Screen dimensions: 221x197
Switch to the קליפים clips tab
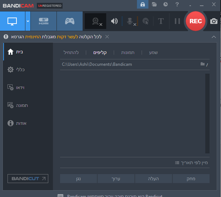coord(100,53)
